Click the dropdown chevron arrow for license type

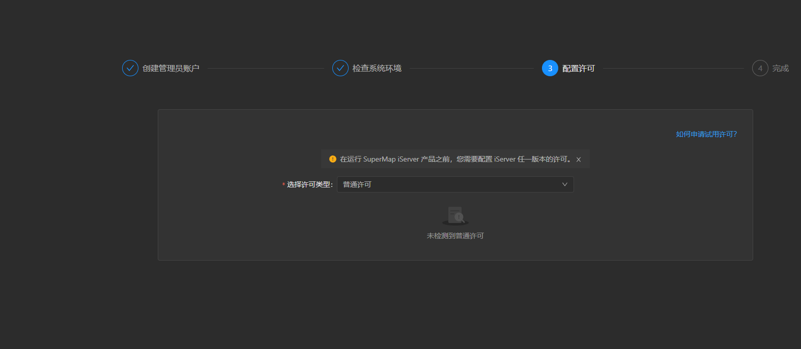tap(565, 184)
